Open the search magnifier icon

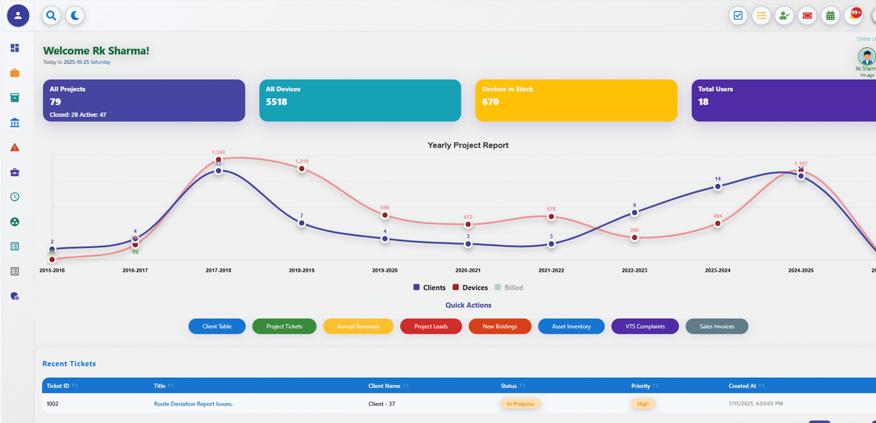tap(51, 15)
